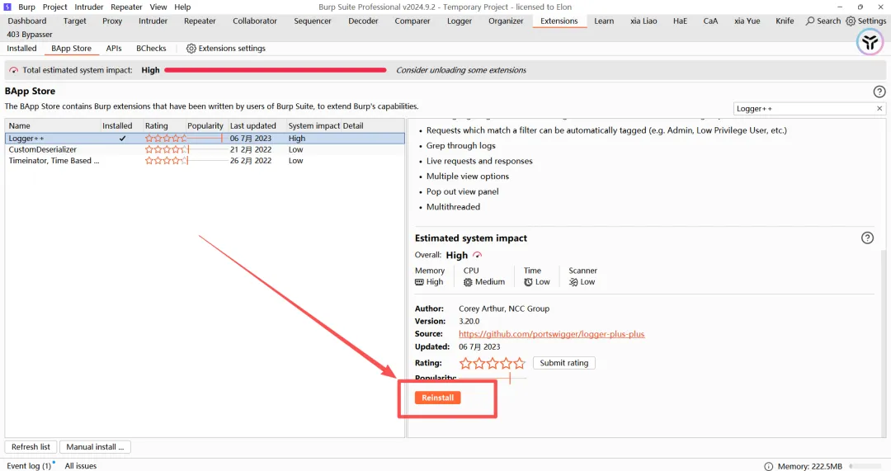Sort list by System impact column header

(313, 125)
